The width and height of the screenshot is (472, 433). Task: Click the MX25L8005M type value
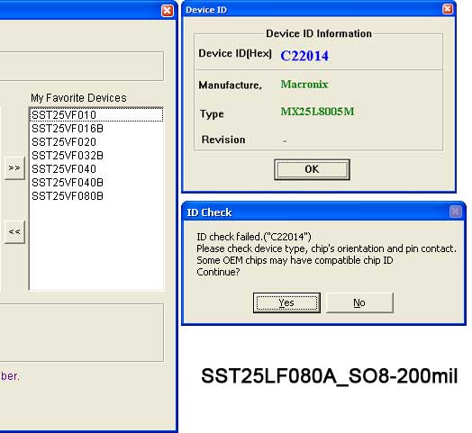[317, 112]
